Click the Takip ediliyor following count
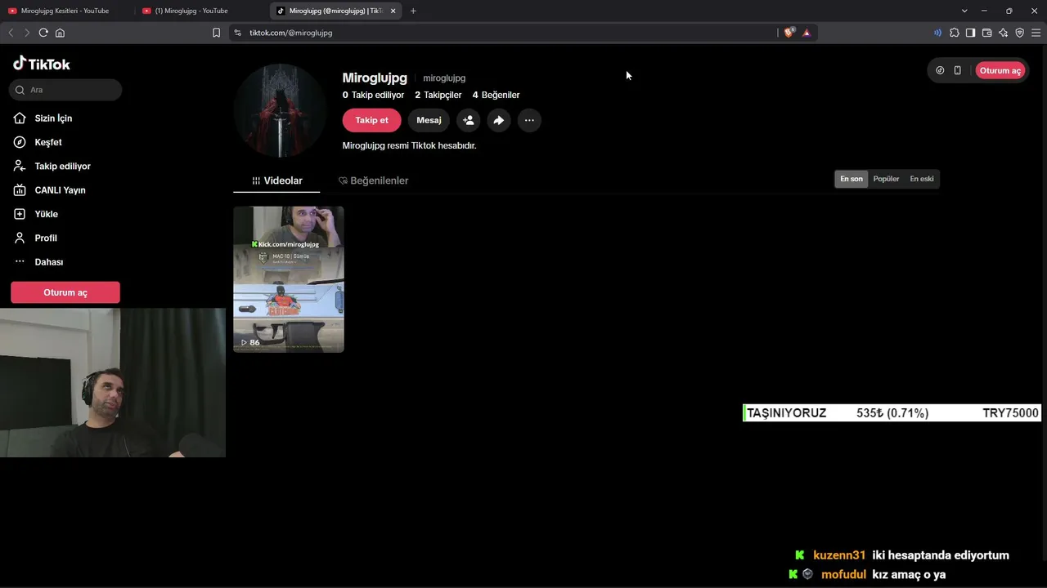This screenshot has height=588, width=1047. click(373, 95)
